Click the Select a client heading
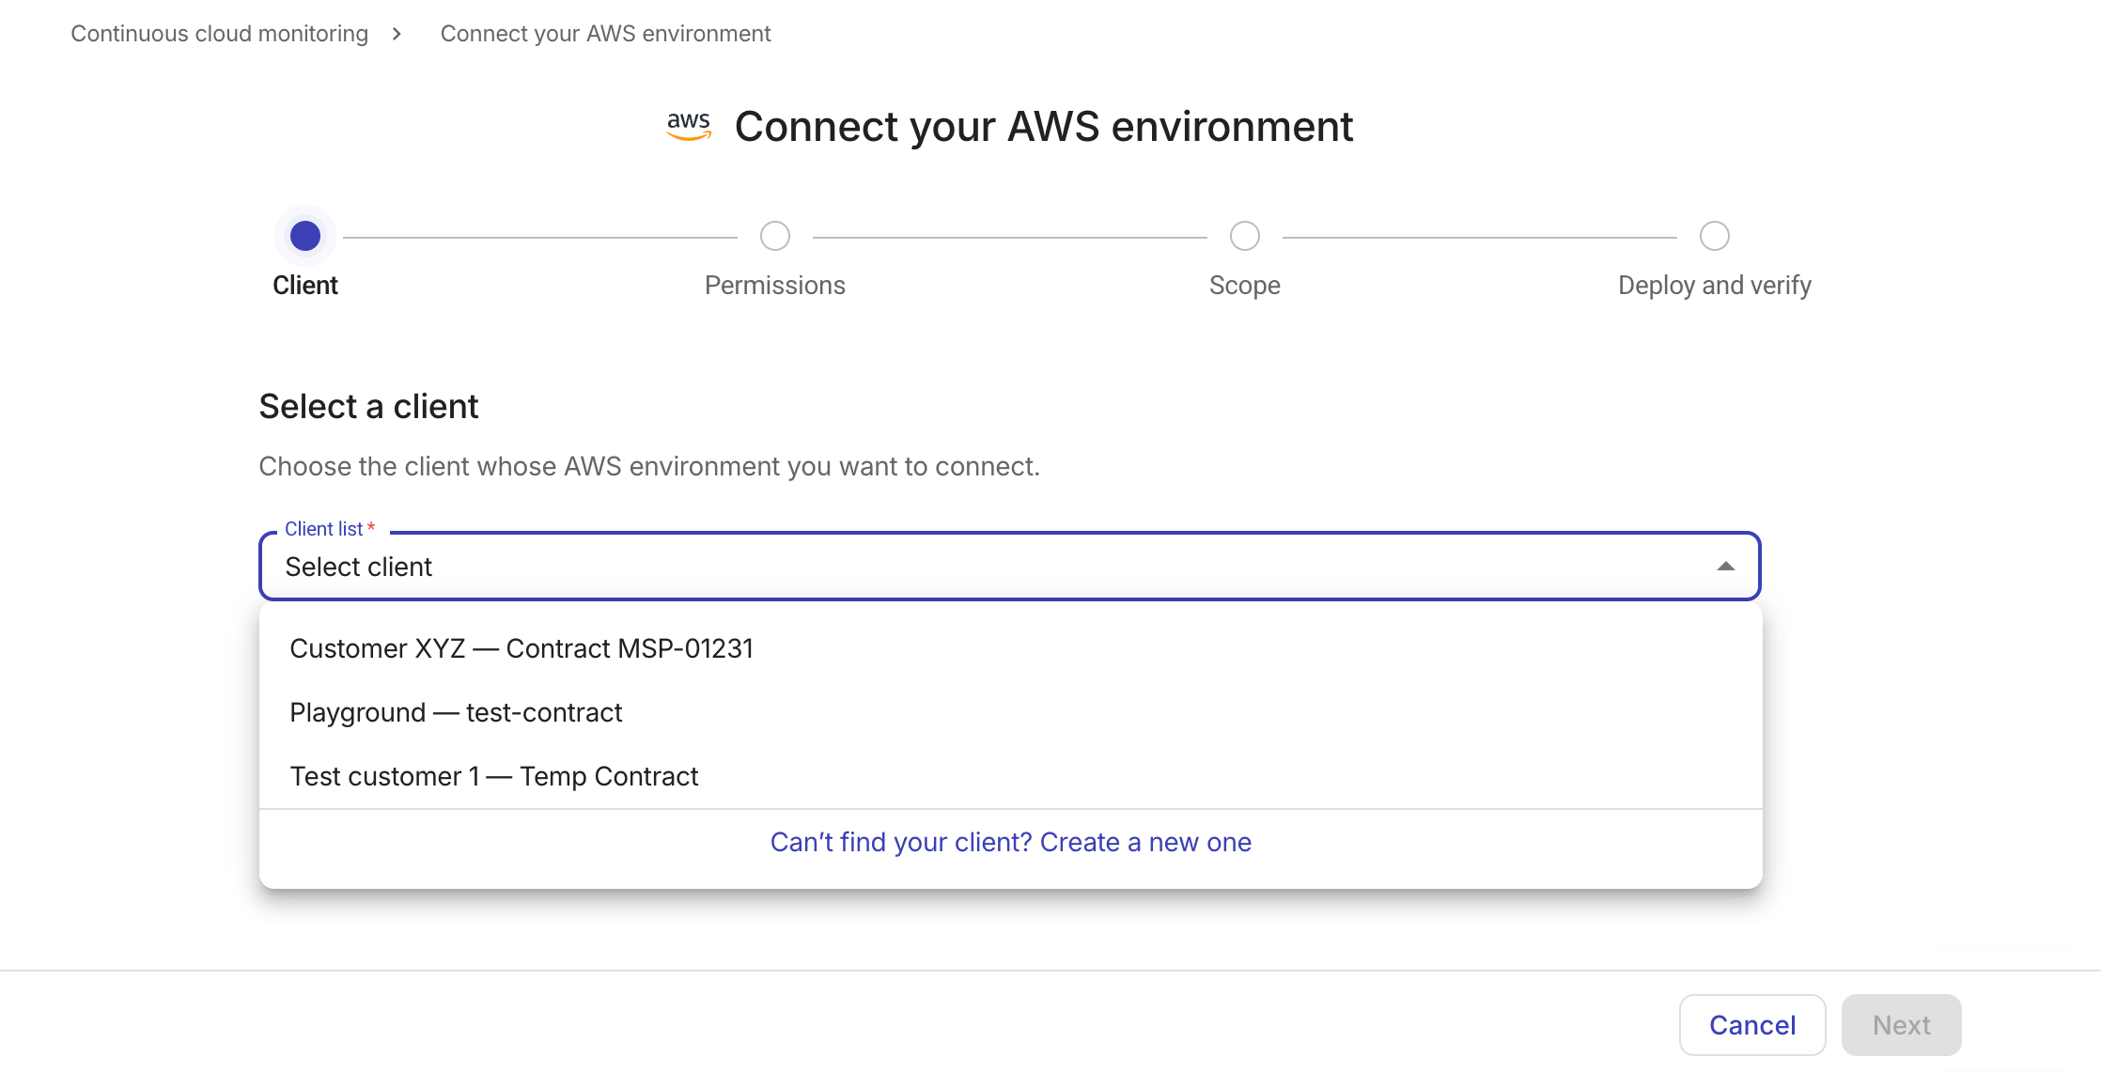Viewport: 2101px width, 1073px height. (368, 407)
